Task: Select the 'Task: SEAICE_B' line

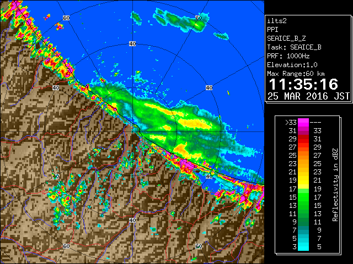Action: [x=294, y=47]
